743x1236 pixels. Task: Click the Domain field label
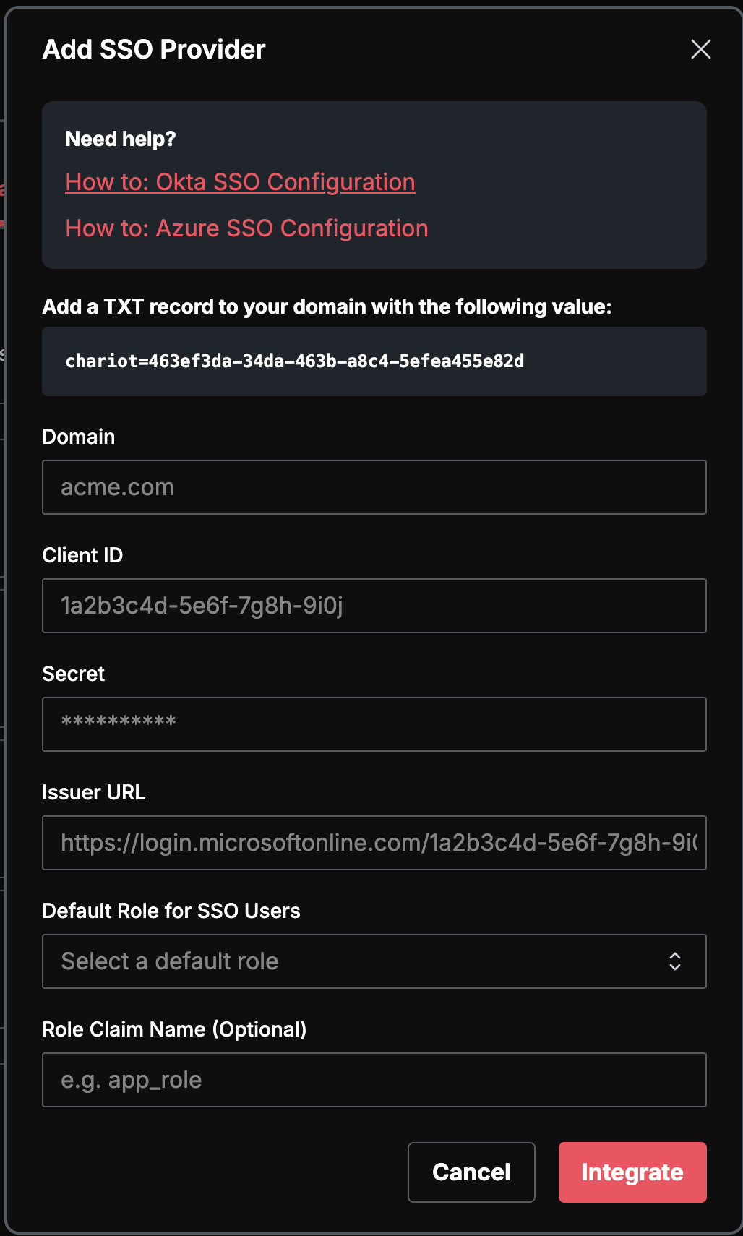tap(79, 437)
